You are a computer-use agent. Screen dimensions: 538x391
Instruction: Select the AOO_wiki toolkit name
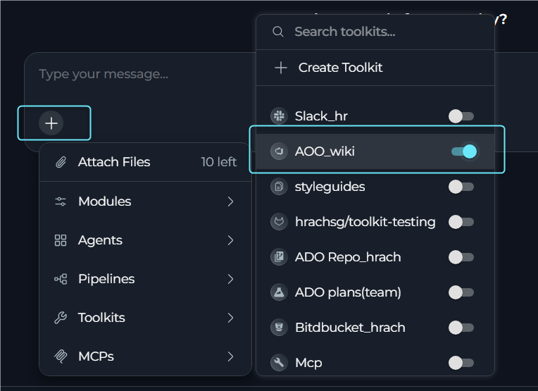point(325,151)
